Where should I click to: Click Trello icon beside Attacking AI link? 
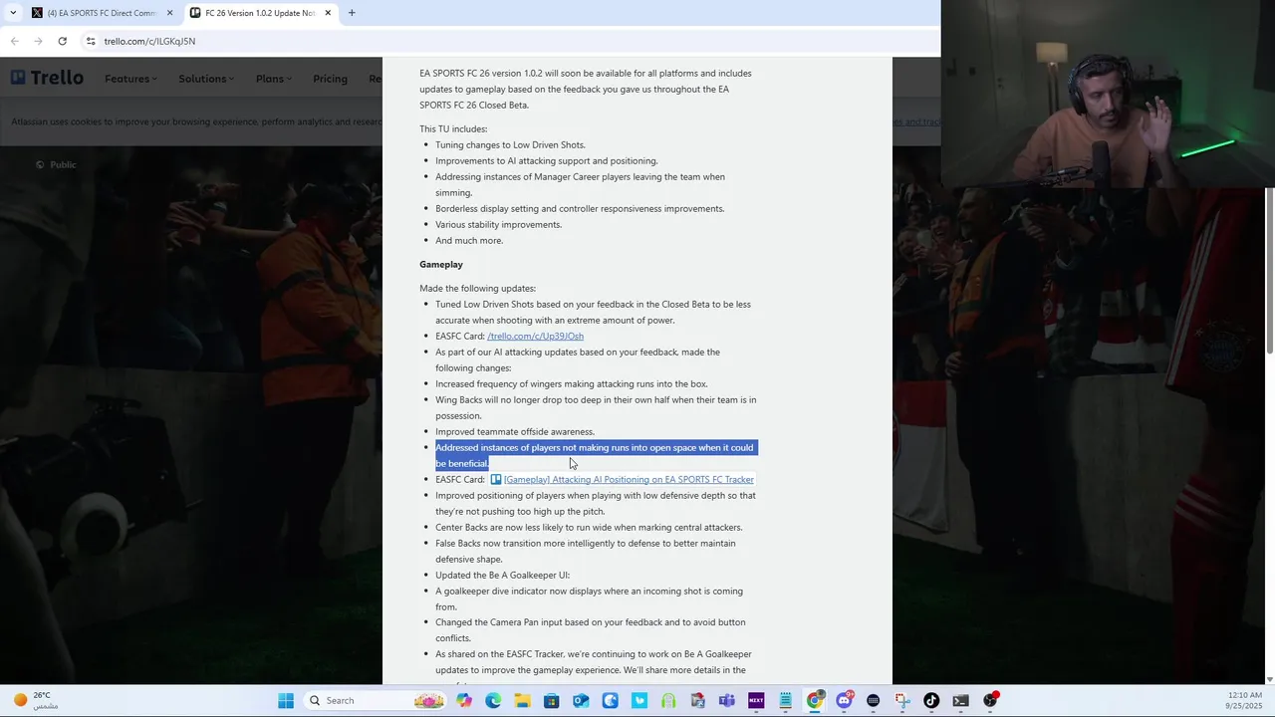(495, 479)
